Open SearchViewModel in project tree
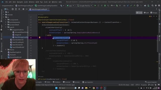Screen dimensions: 161x90 click(x=17, y=47)
